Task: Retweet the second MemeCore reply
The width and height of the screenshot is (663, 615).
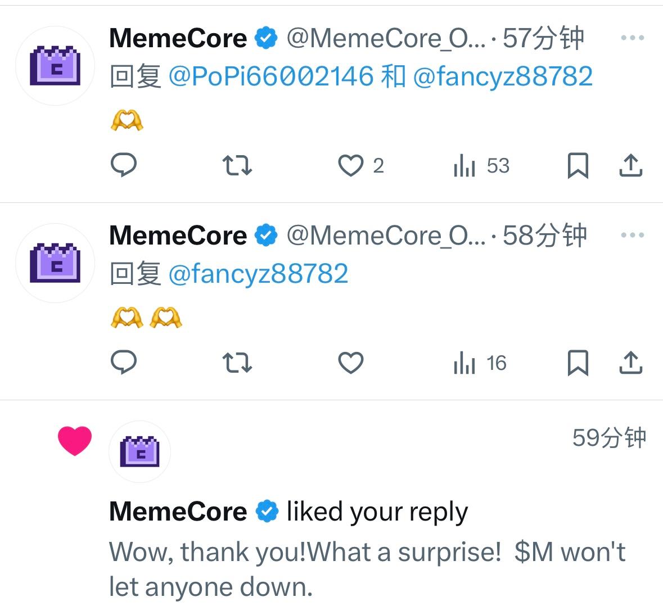Action: [237, 363]
